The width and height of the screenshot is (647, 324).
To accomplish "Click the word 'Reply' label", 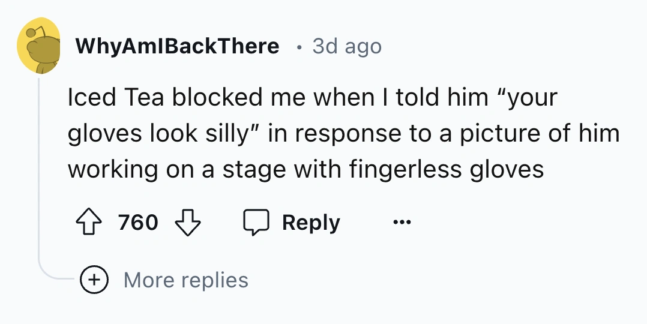I will 311,223.
